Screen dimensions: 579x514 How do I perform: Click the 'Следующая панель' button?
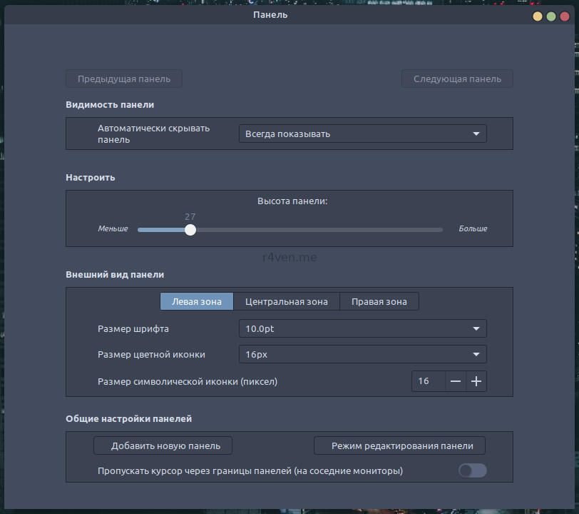[457, 79]
